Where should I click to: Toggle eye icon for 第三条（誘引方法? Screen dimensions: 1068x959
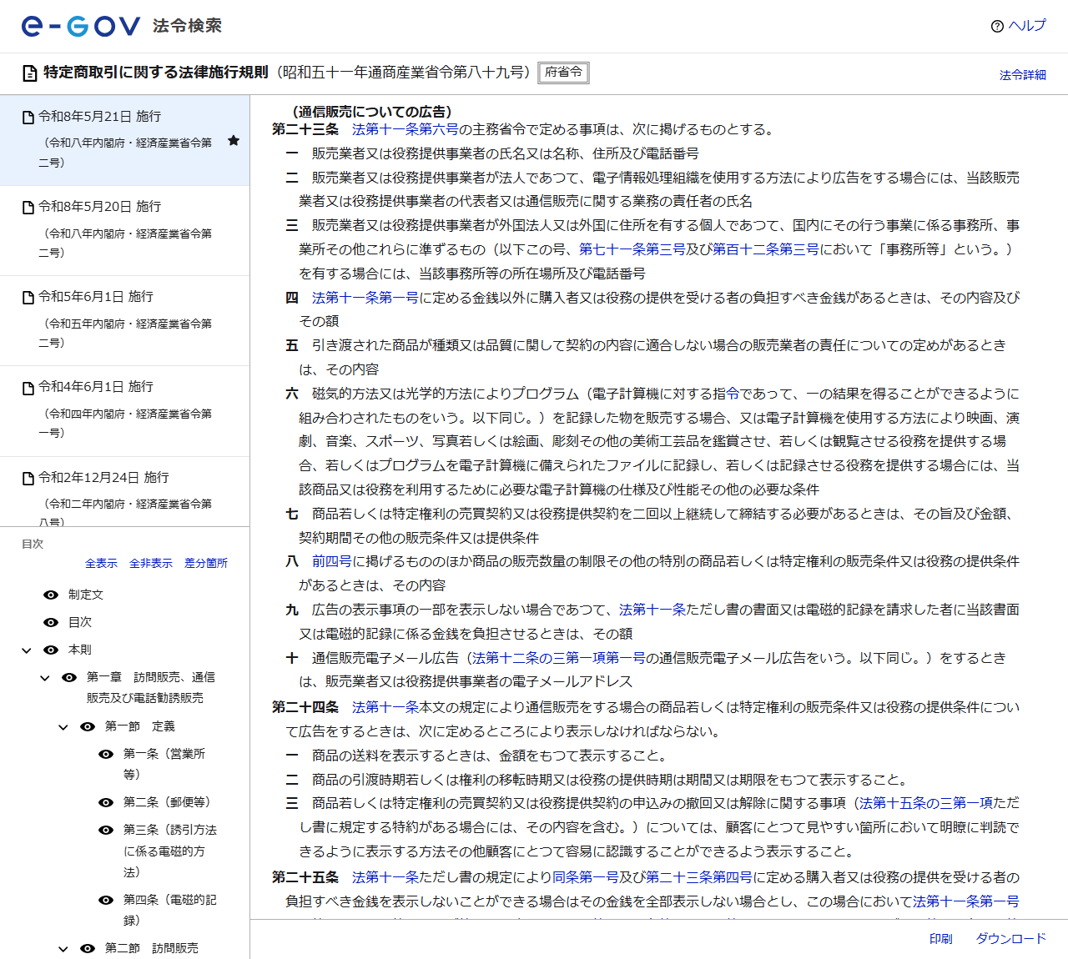(106, 830)
